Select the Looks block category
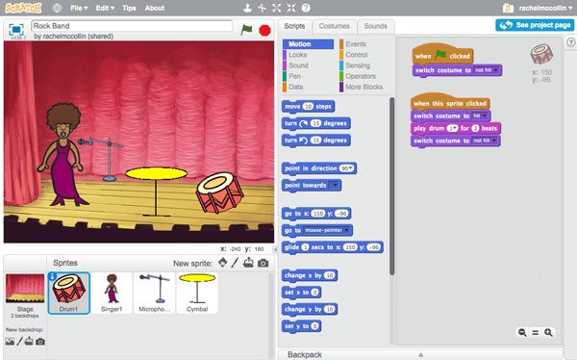 [x=297, y=55]
